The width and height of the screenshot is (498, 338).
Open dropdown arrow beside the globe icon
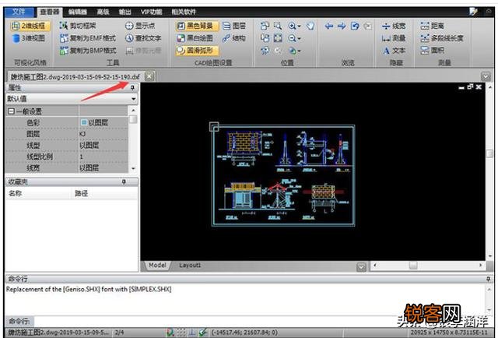tap(299, 51)
